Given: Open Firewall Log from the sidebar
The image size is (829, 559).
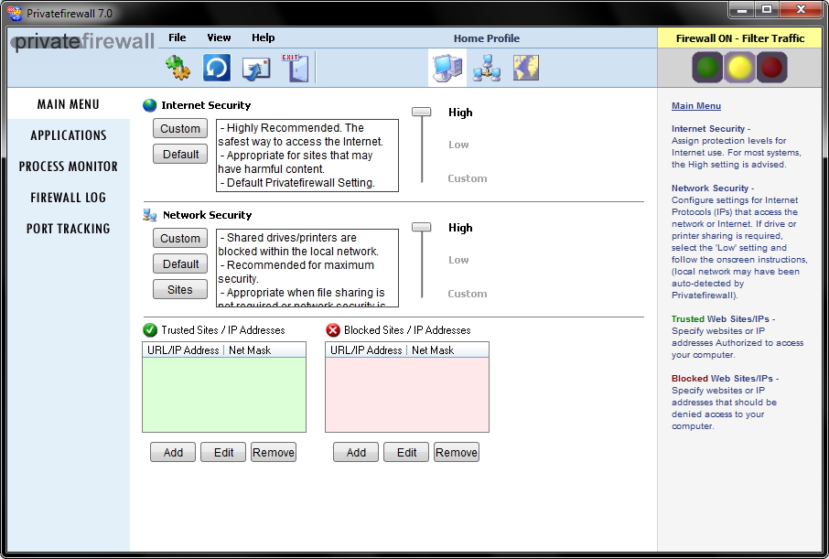Looking at the screenshot, I should [69, 198].
